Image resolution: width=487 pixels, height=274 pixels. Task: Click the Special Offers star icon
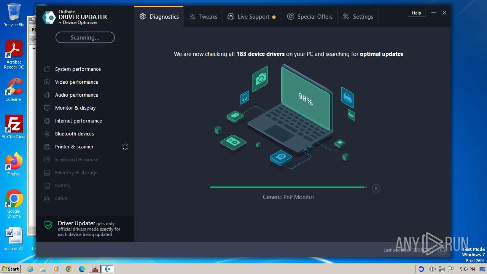tap(291, 17)
